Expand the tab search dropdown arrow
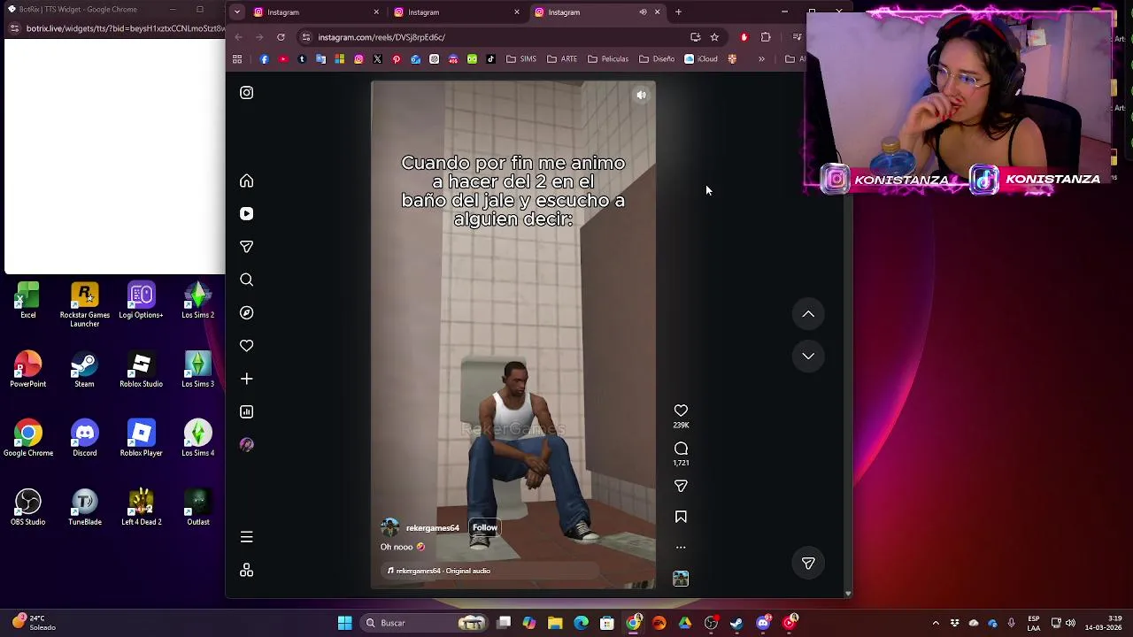The height and width of the screenshot is (637, 1133). [x=236, y=12]
